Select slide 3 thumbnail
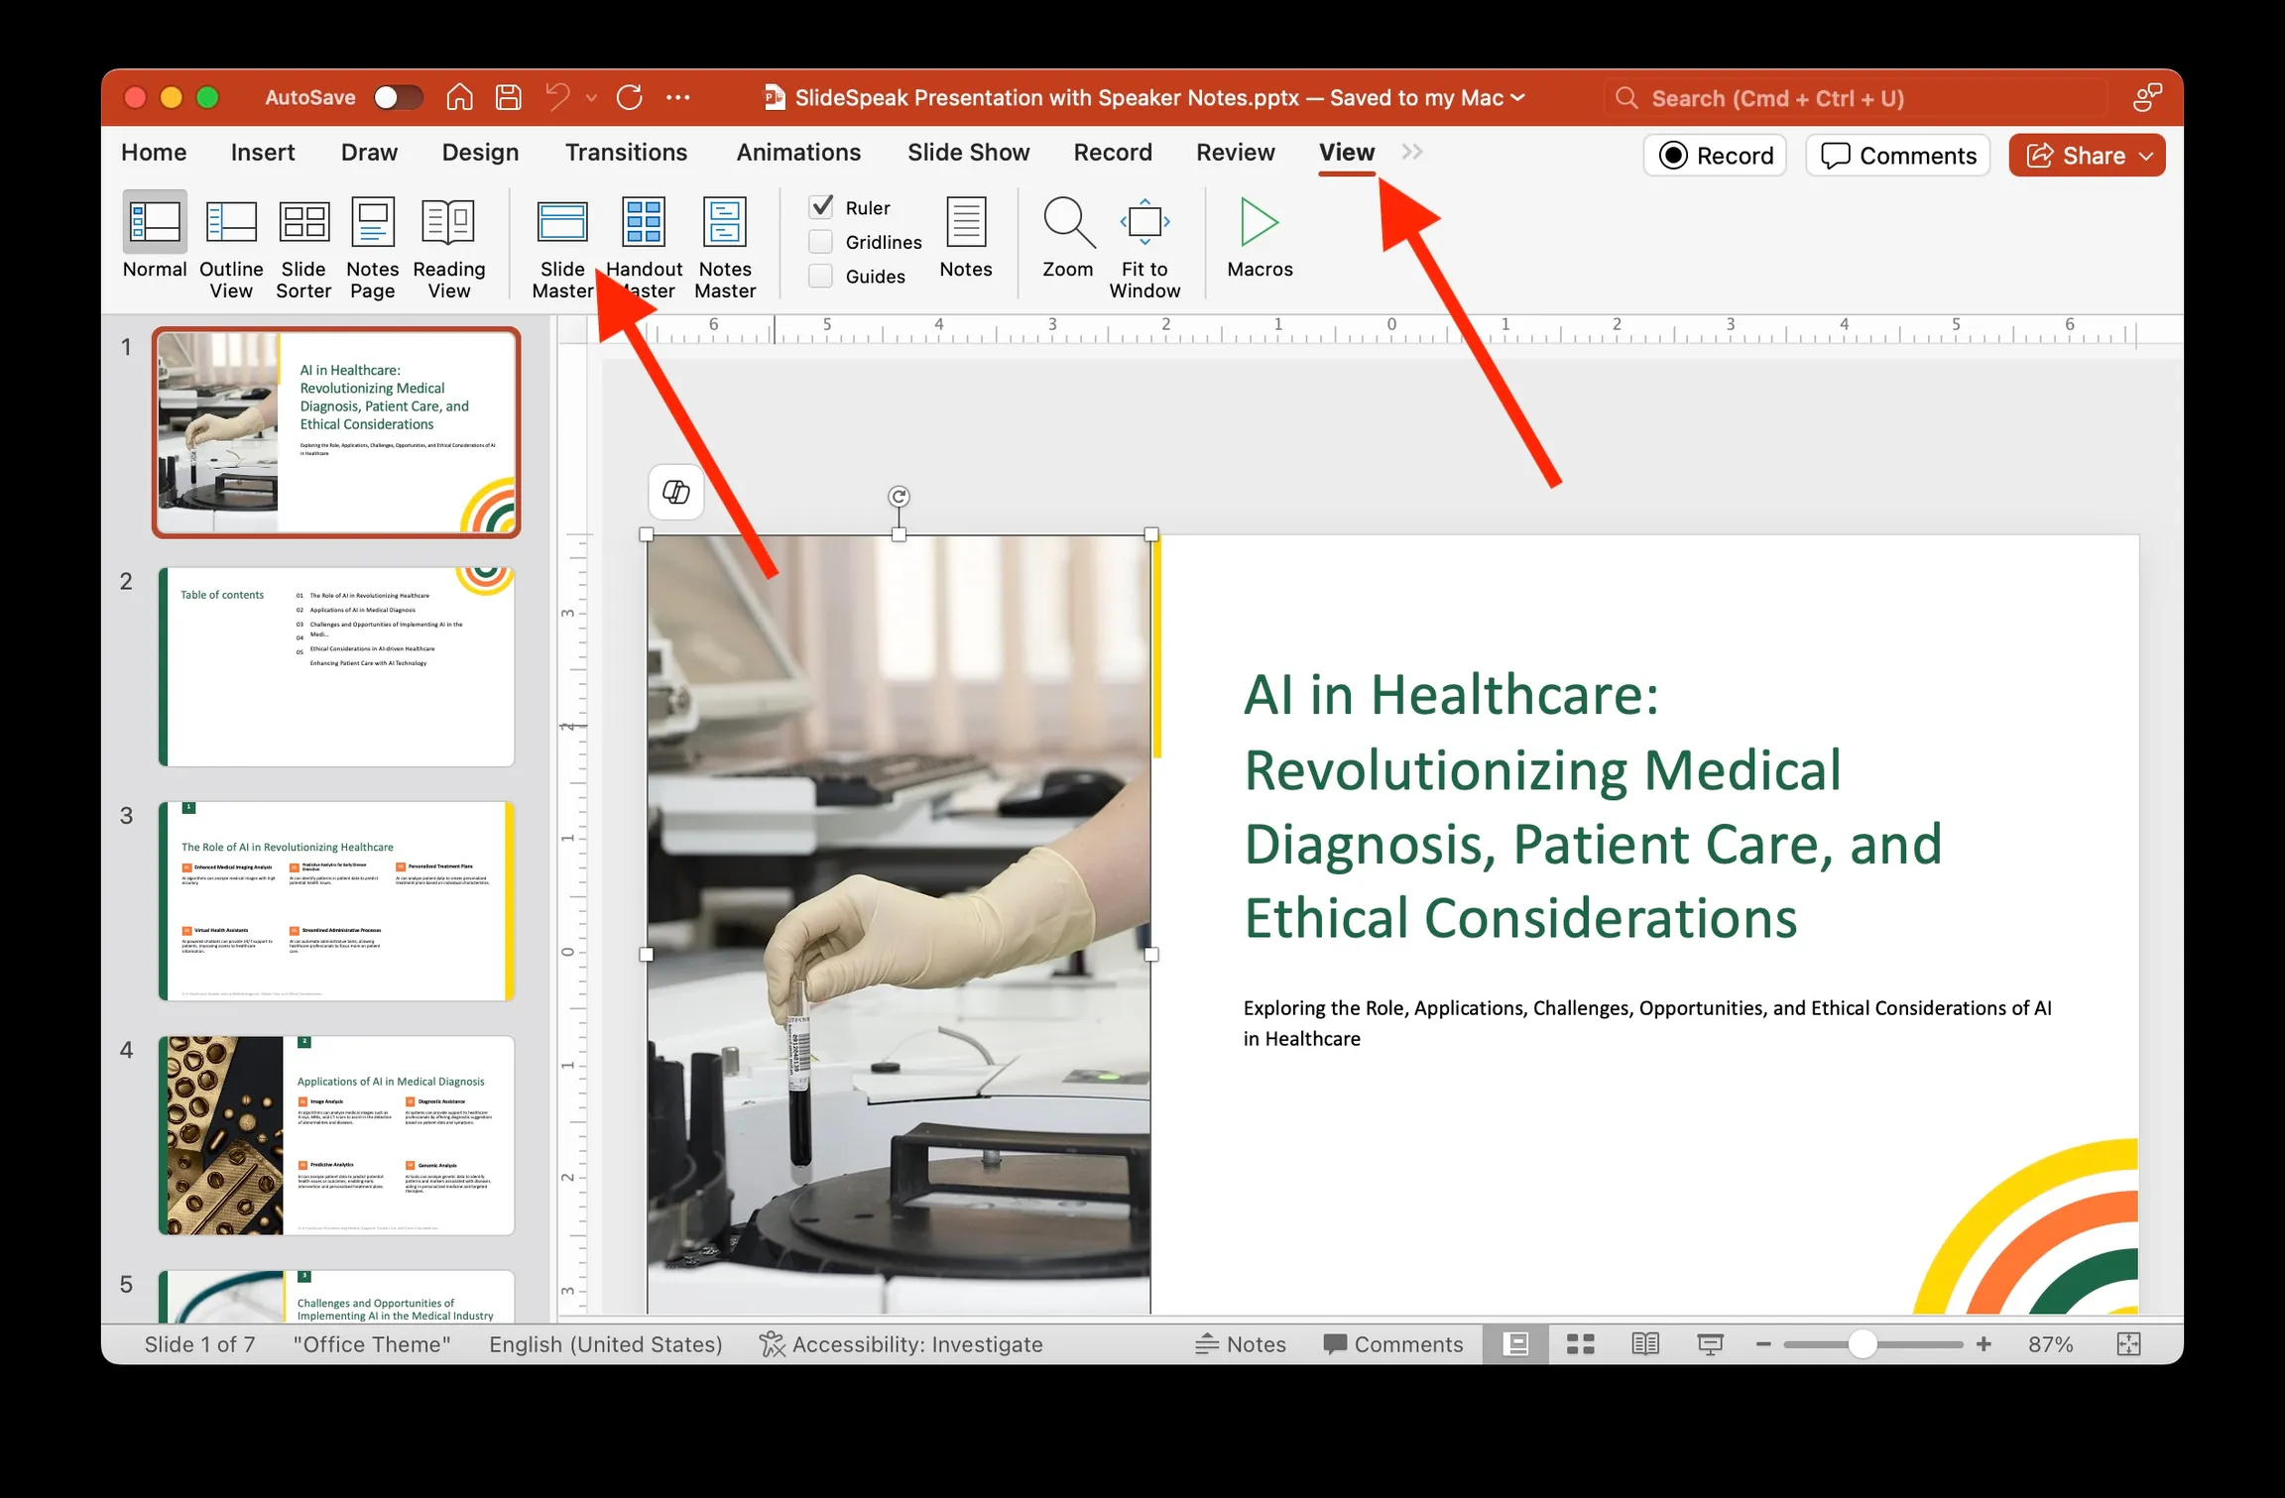Screen dimensions: 2285x1498 [336, 900]
